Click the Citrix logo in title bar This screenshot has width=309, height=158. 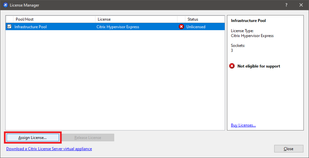[5, 5]
